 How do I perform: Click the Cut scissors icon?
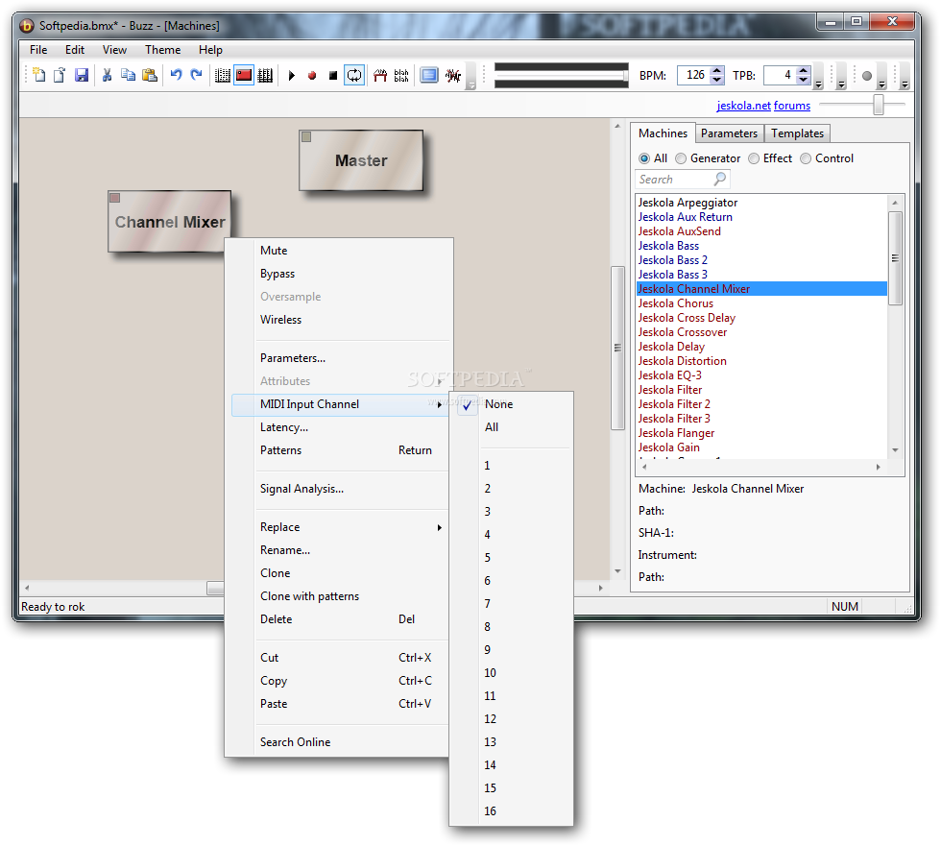pyautogui.click(x=108, y=75)
